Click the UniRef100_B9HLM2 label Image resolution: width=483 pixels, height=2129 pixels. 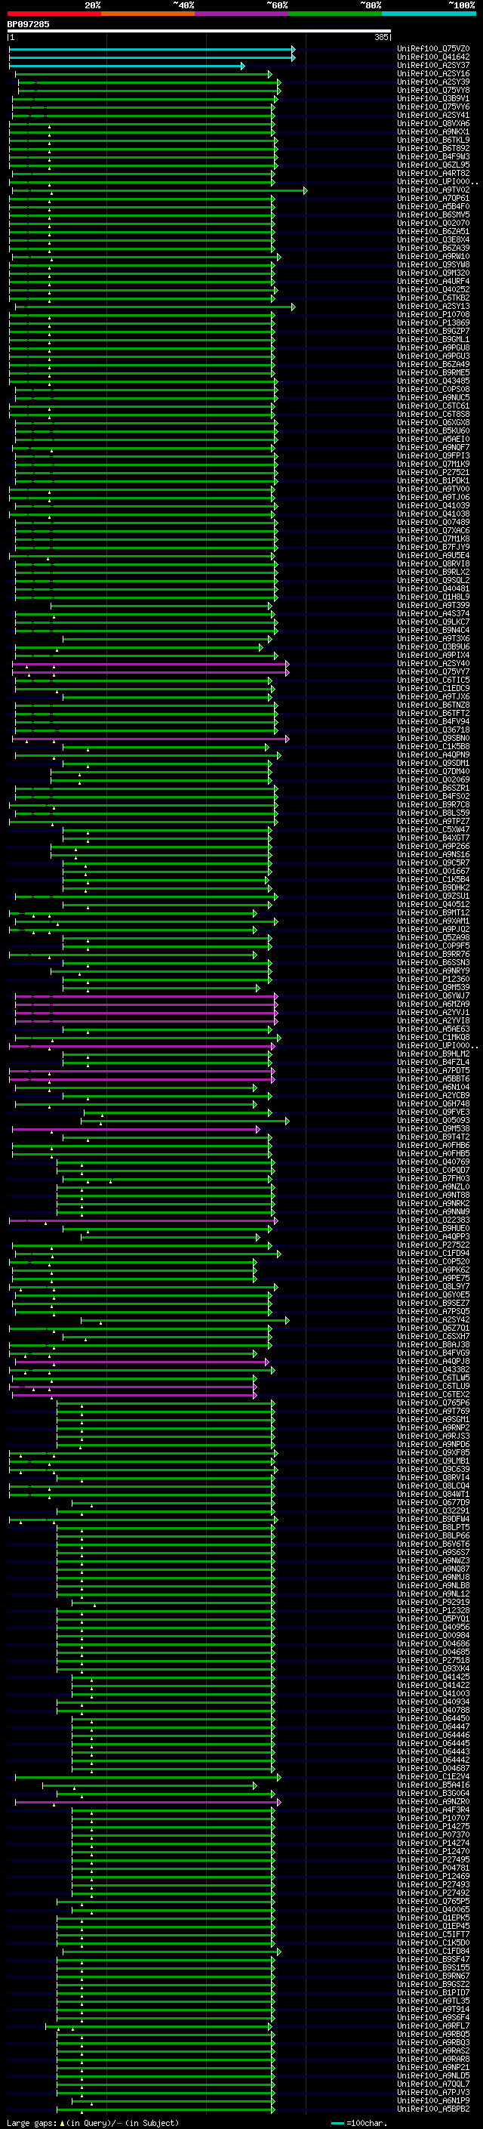click(x=433, y=1054)
